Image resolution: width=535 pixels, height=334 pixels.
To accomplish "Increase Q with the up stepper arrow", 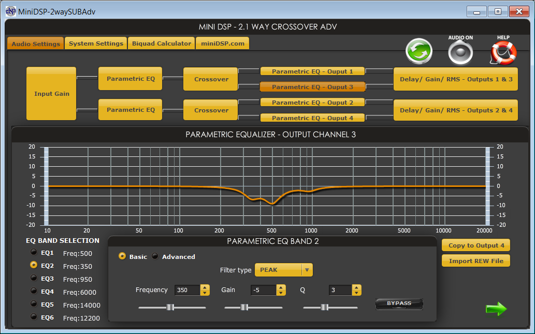I will point(356,287).
